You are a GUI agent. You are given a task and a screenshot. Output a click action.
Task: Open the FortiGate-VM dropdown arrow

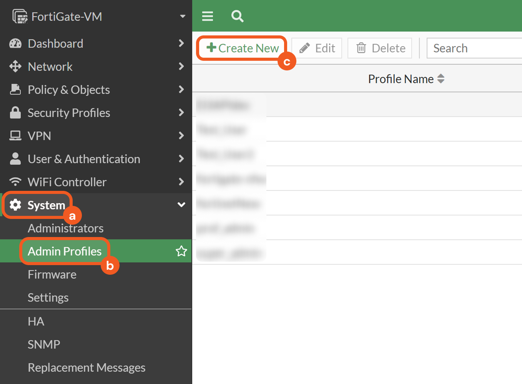click(x=183, y=17)
